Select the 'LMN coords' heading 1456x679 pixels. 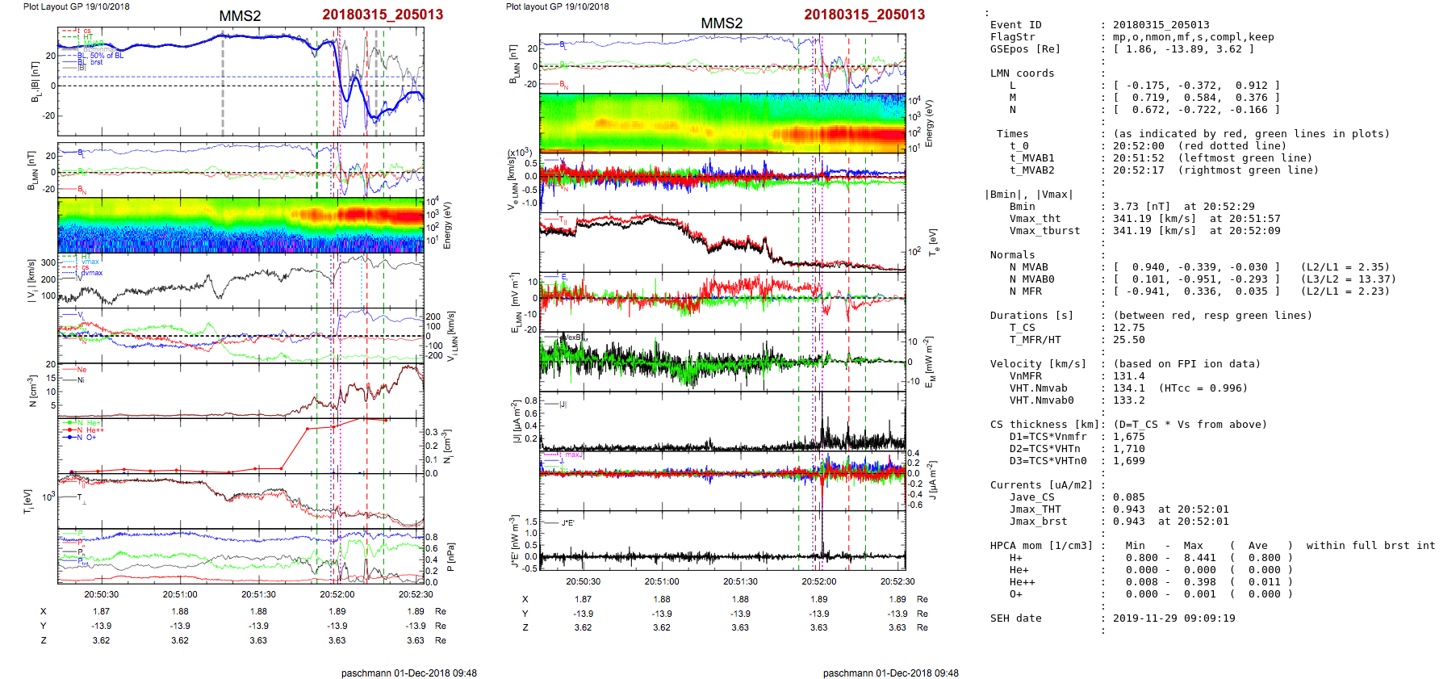point(1022,73)
